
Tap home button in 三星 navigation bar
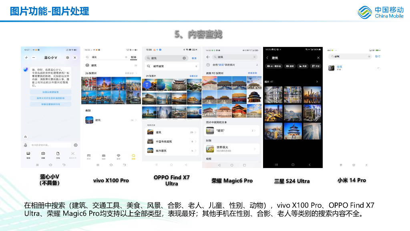[x=293, y=165]
